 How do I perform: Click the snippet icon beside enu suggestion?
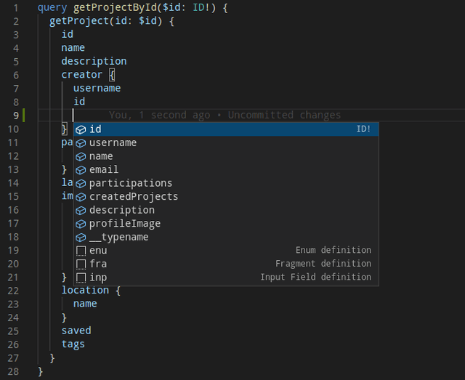coord(81,251)
